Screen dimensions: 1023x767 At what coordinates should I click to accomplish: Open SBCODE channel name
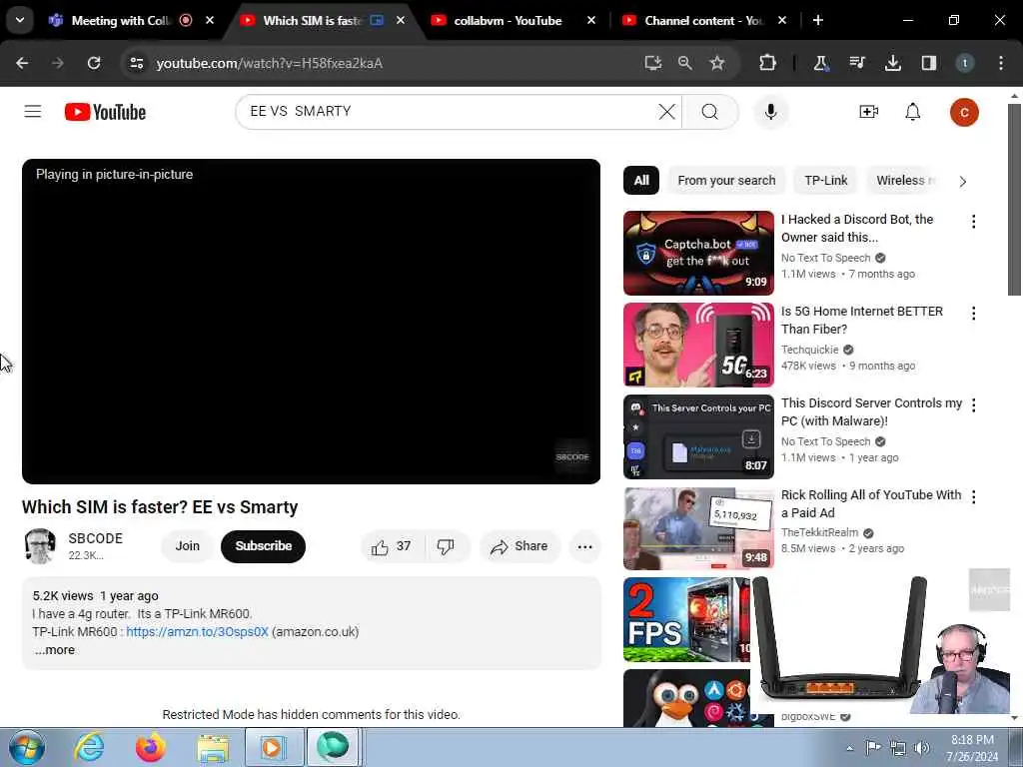(95, 538)
